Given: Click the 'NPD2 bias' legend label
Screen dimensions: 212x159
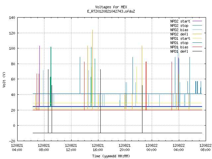Looking at the screenshot, I should point(179,30).
